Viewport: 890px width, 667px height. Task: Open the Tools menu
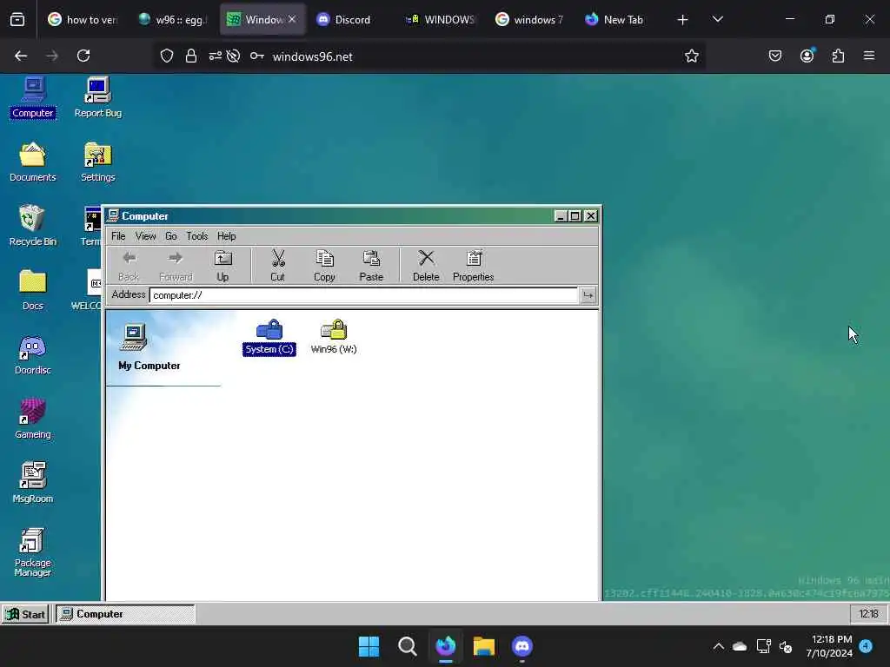[197, 236]
